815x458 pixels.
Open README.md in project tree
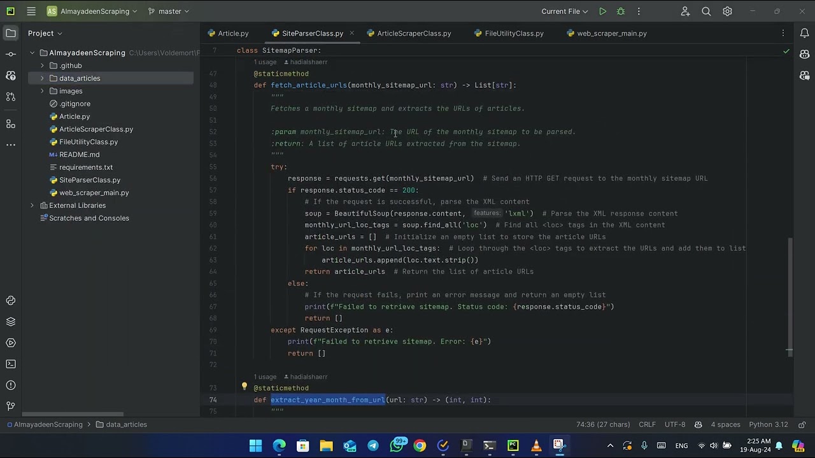click(x=79, y=155)
